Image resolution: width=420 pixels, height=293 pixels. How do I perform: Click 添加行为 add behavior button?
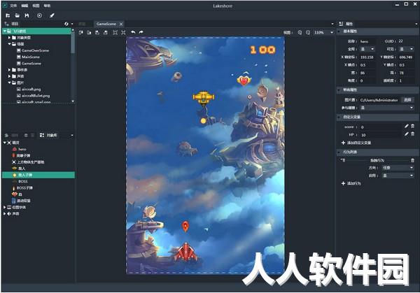351,183
